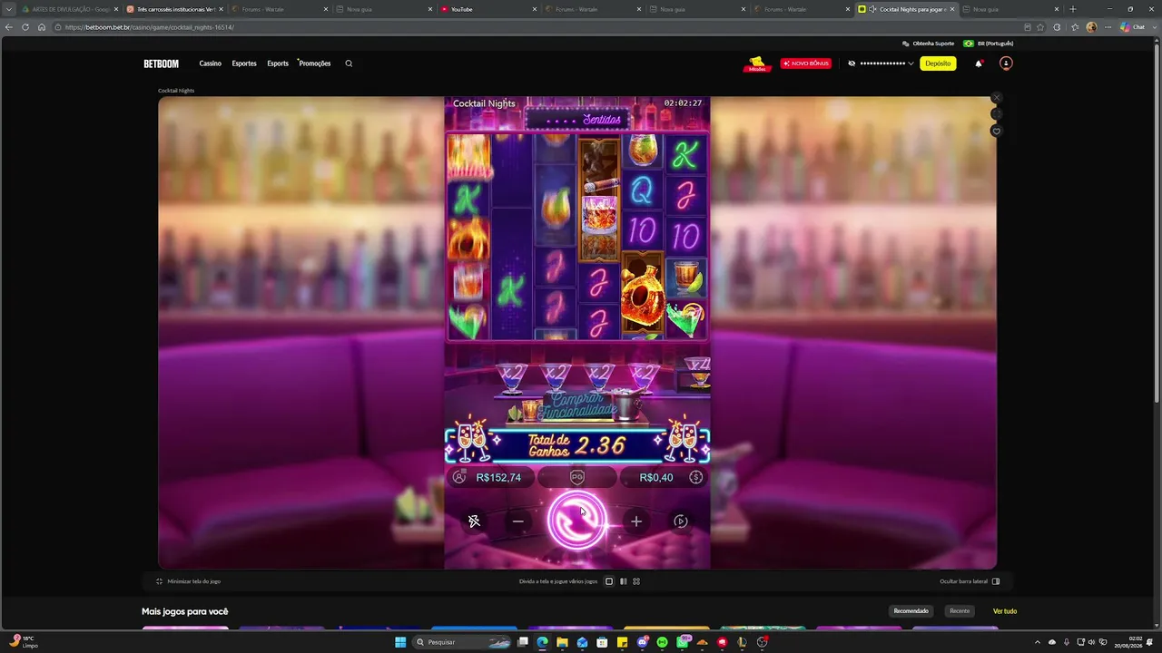
Task: Open the user profile icon
Action: pos(1006,63)
